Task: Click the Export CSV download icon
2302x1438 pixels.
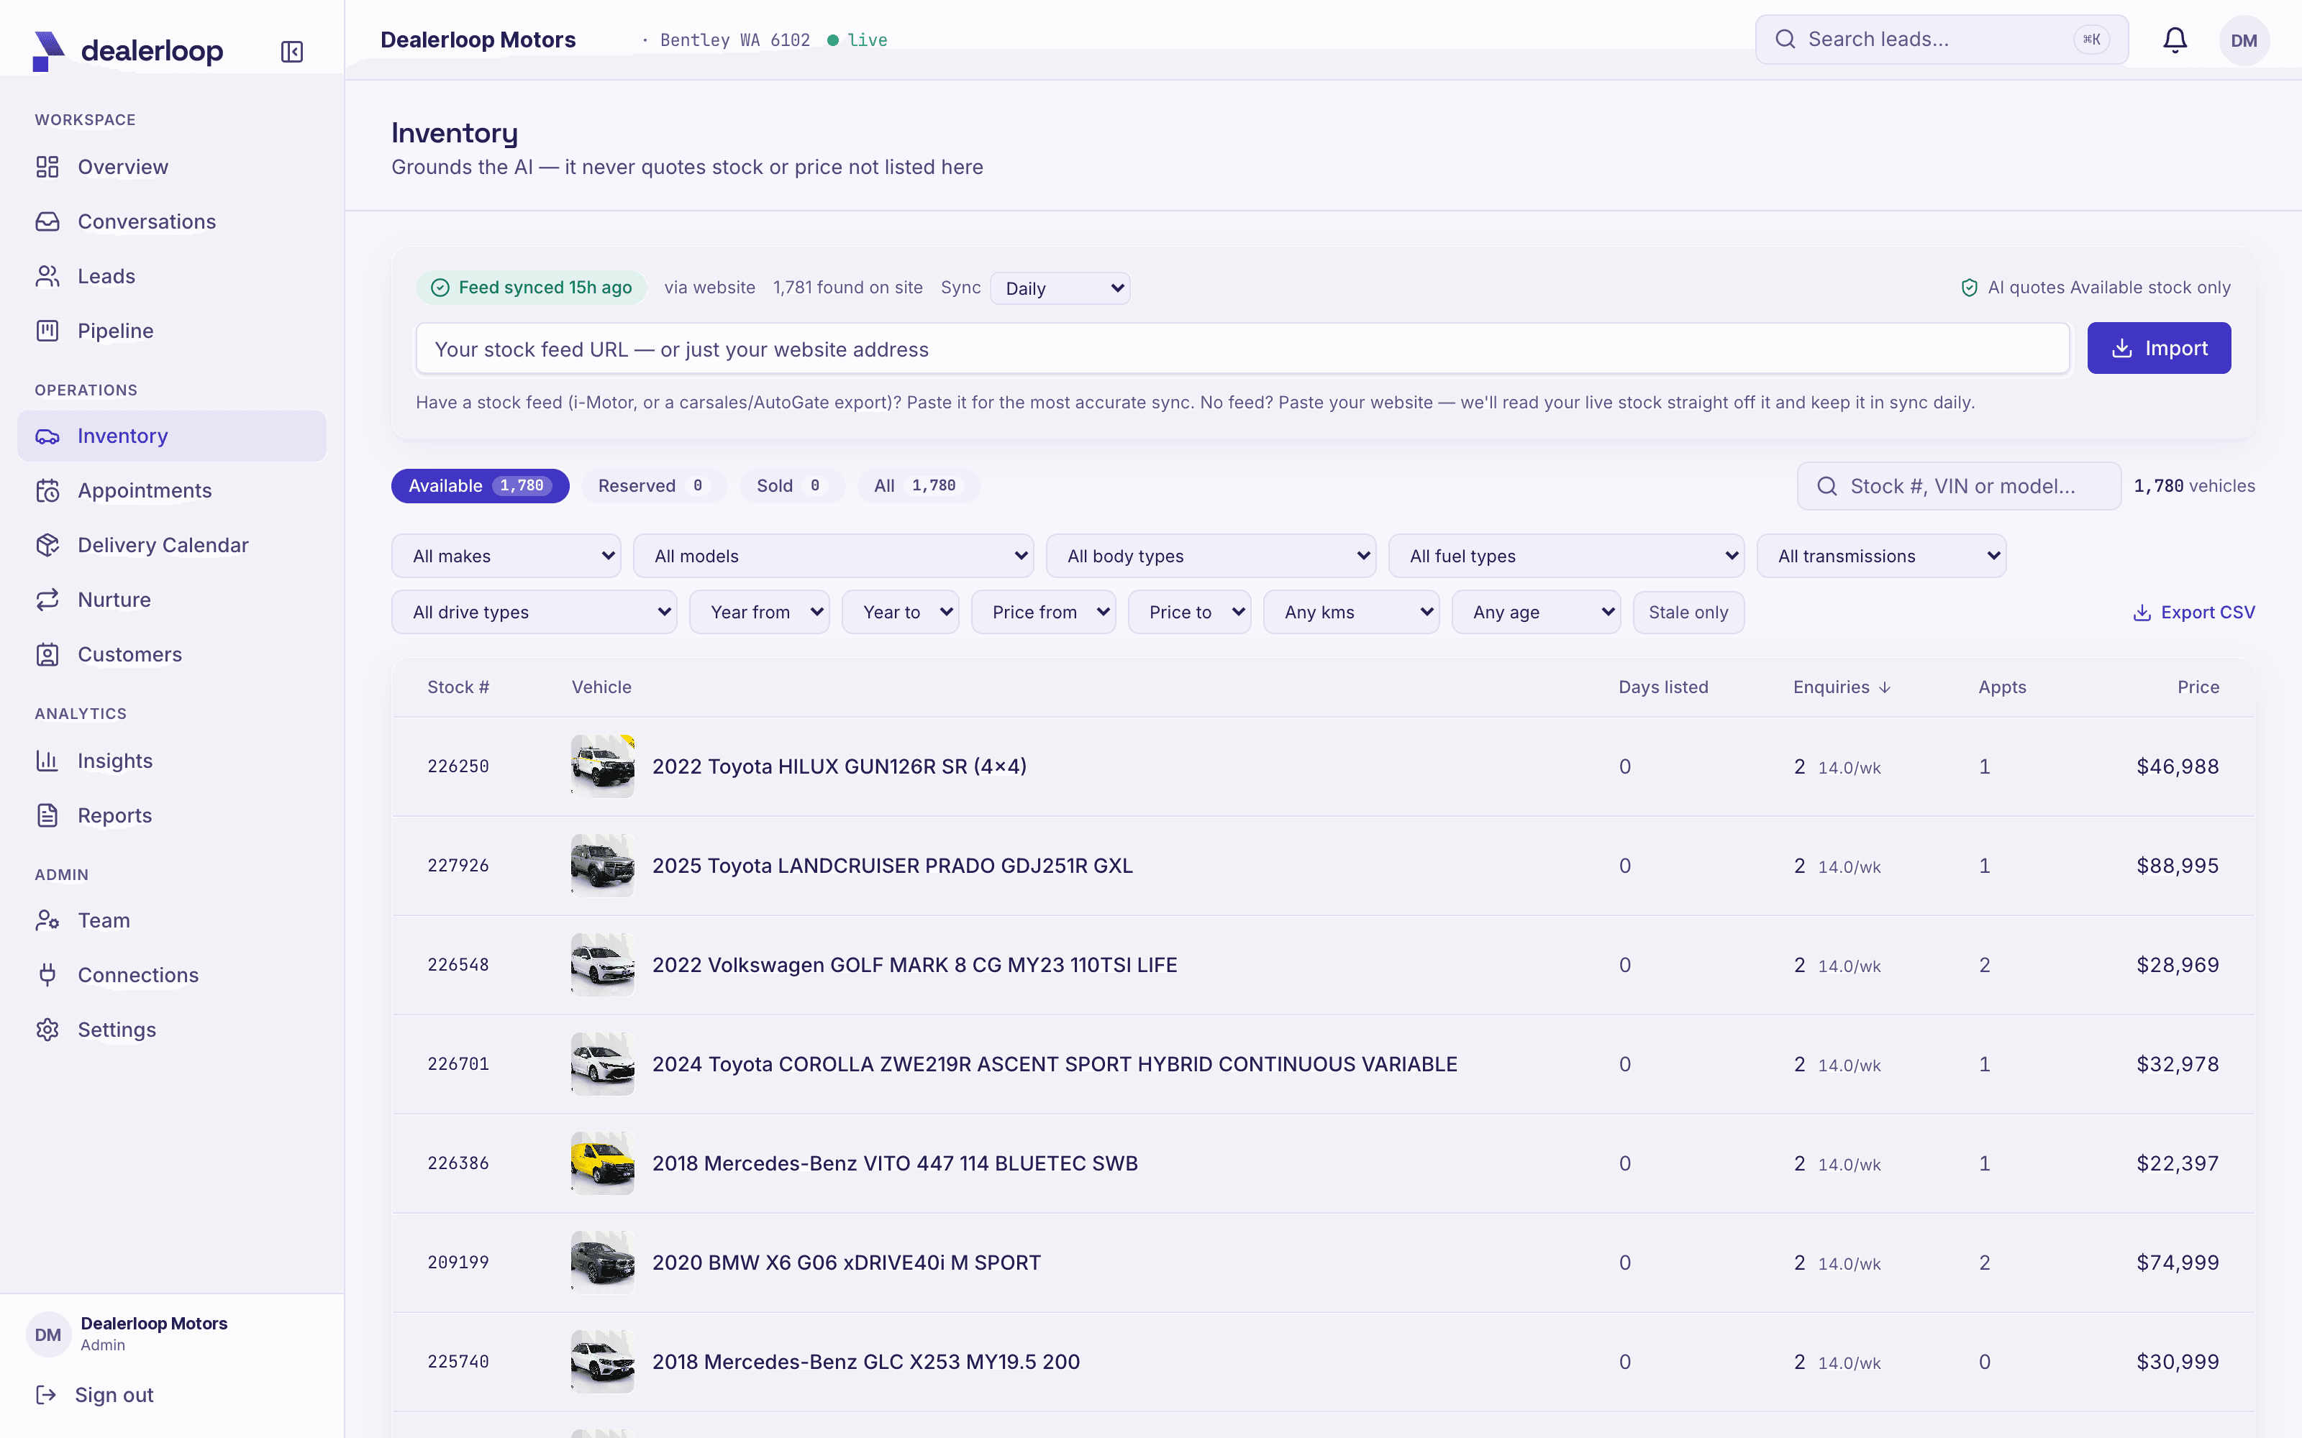Action: pos(2142,613)
